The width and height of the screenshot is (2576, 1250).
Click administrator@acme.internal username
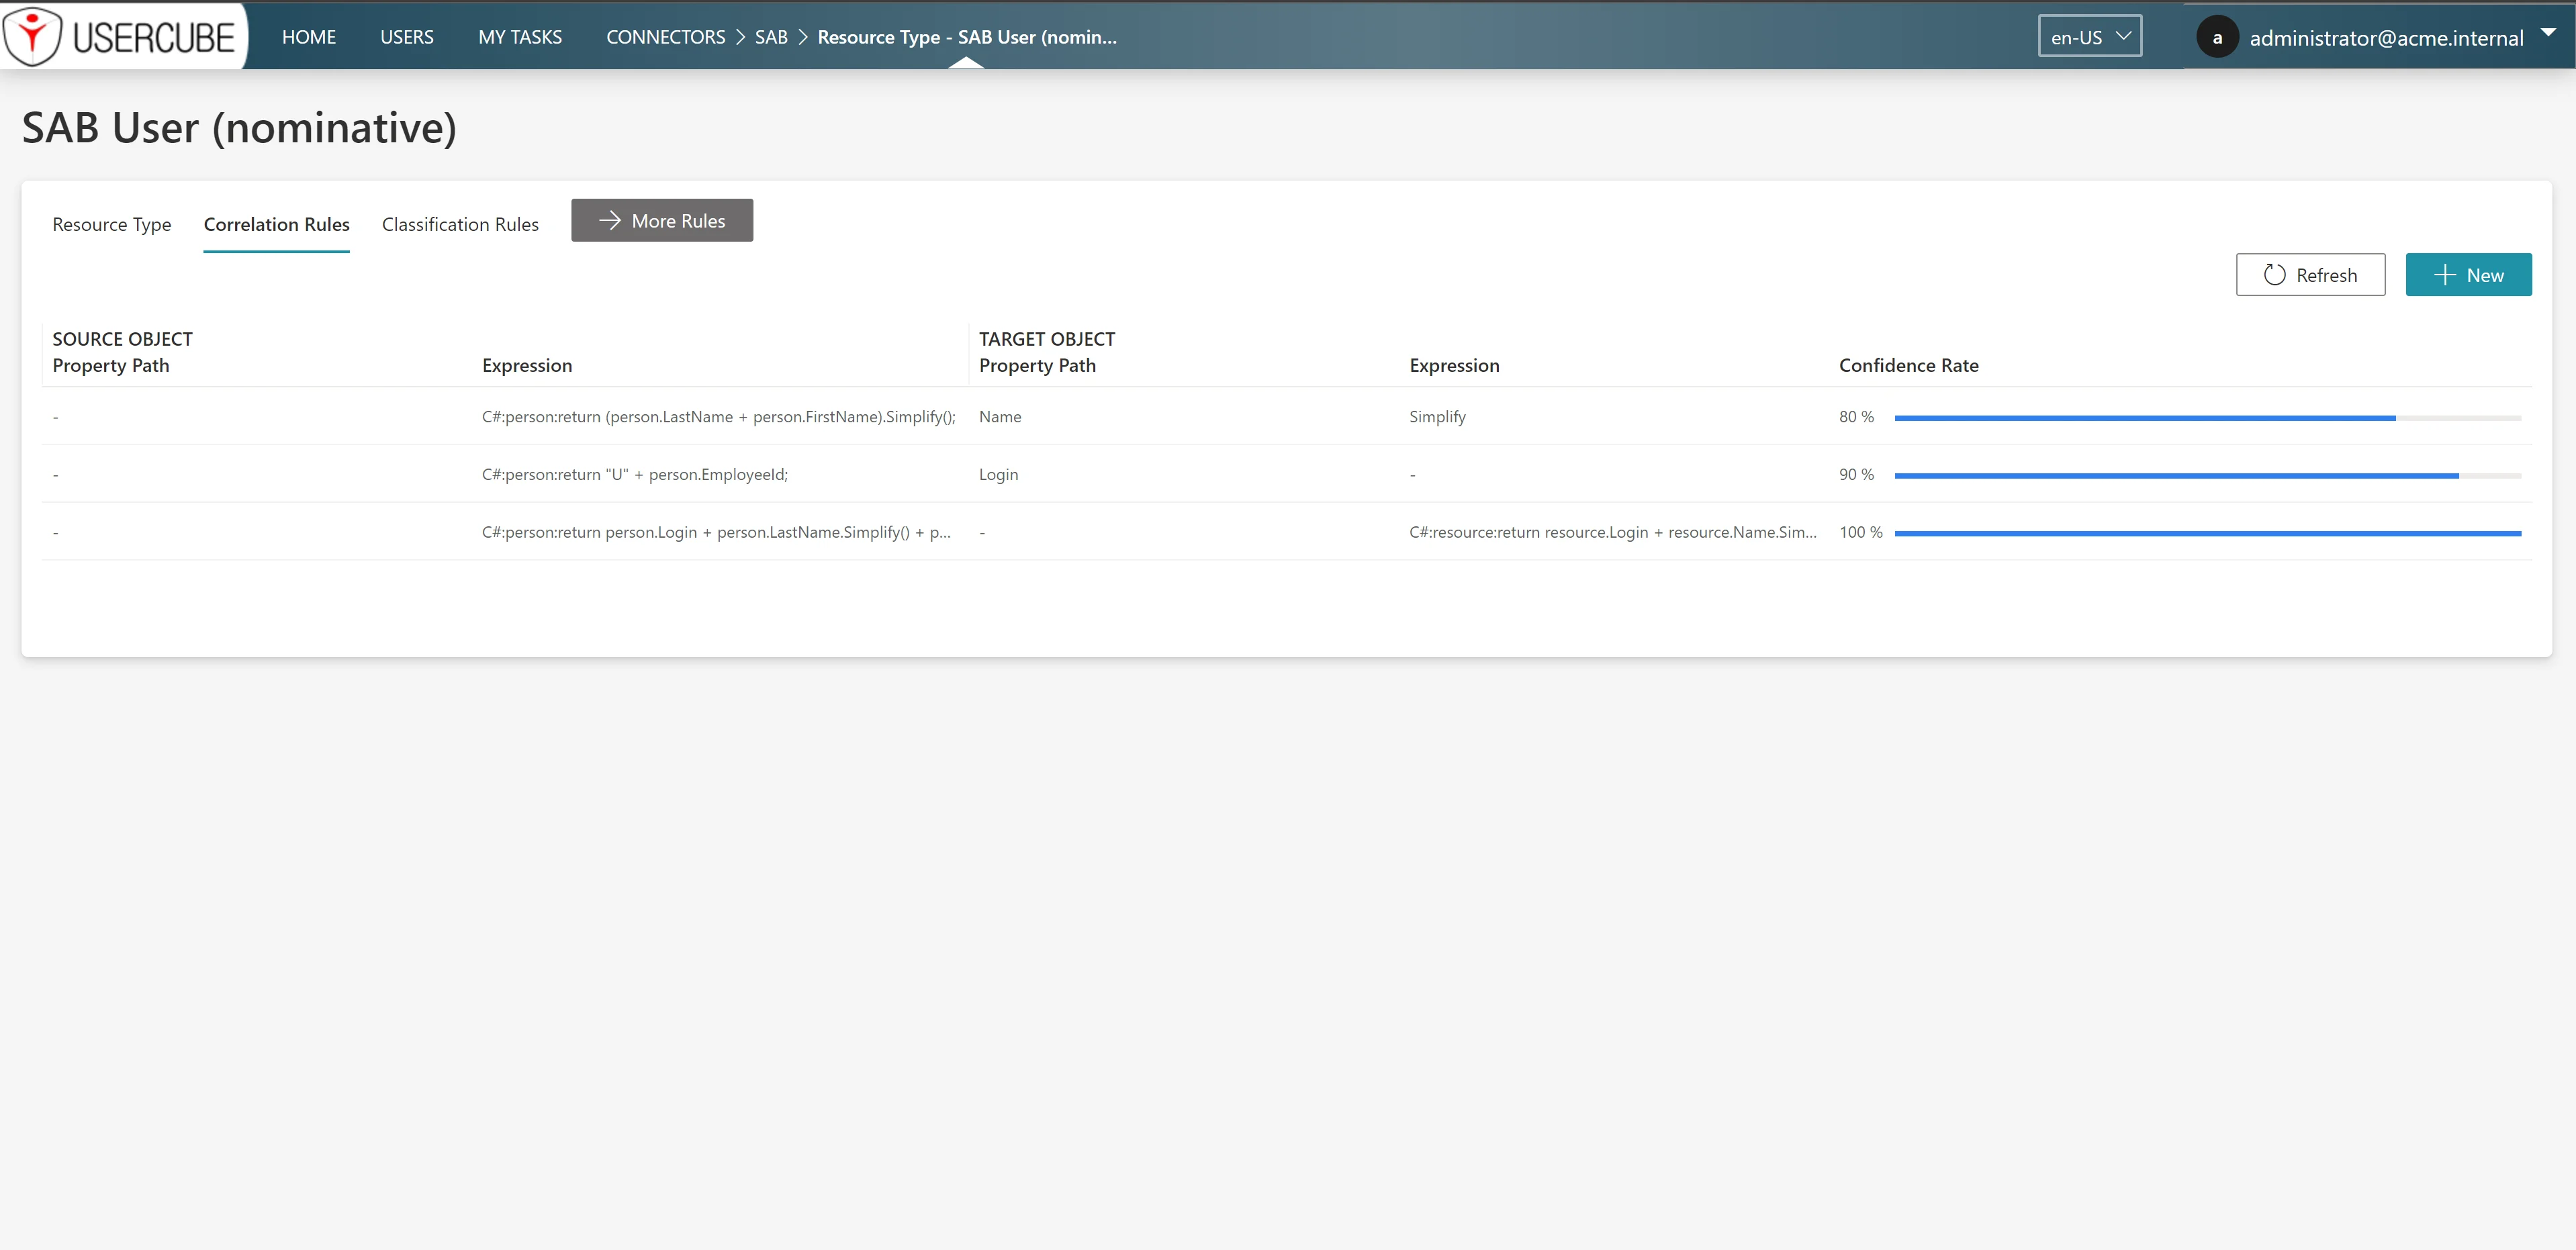point(2386,38)
